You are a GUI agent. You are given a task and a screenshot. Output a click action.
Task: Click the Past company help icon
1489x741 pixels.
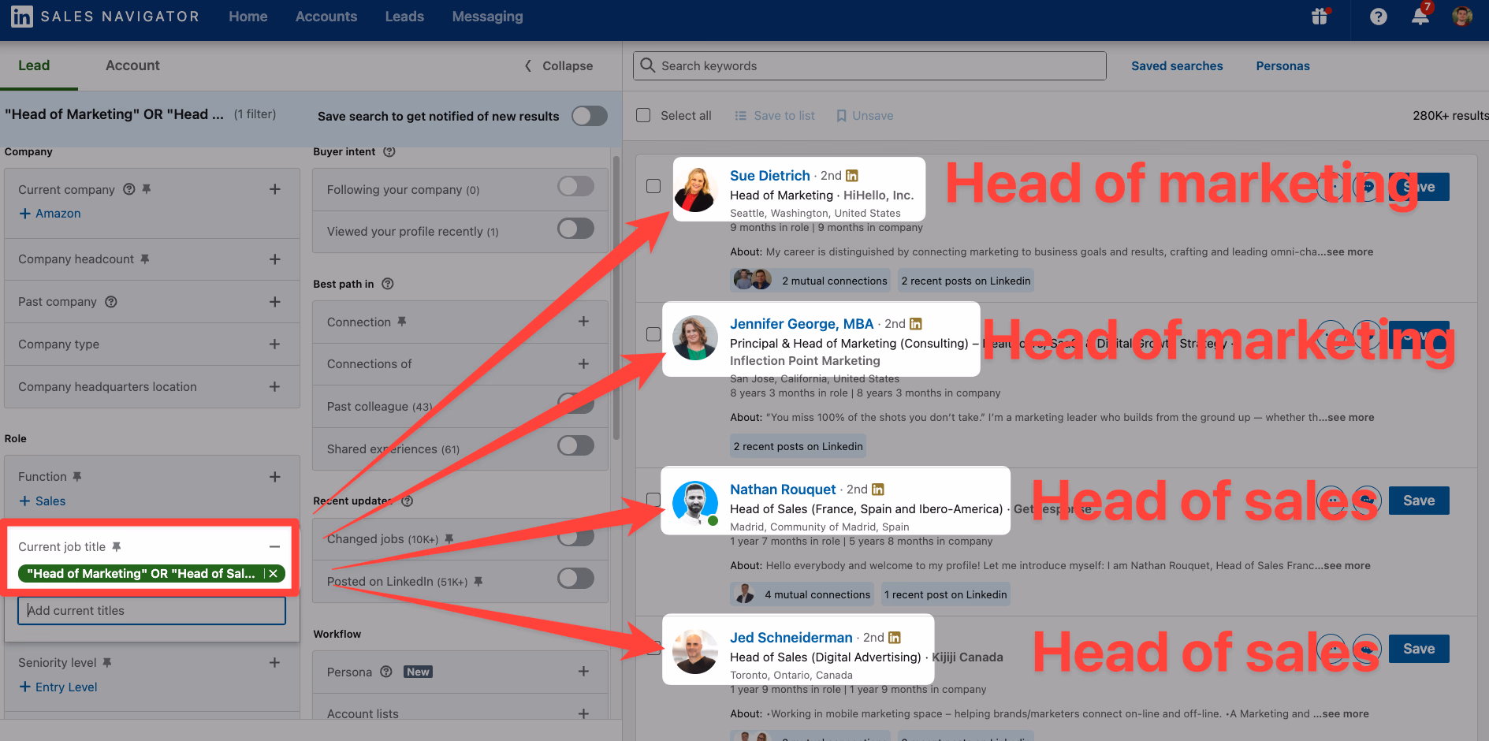(x=111, y=301)
